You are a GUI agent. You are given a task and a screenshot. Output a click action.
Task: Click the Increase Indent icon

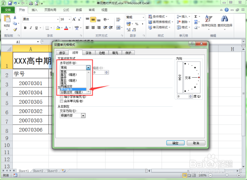(111, 28)
